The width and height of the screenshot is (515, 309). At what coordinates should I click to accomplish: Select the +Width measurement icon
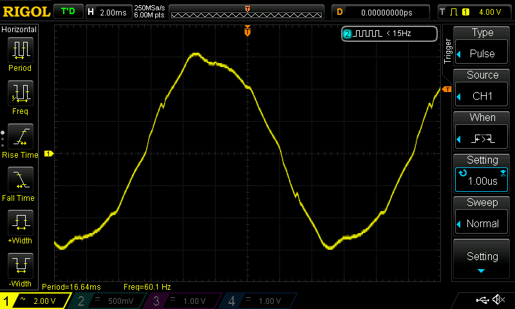[x=20, y=227]
